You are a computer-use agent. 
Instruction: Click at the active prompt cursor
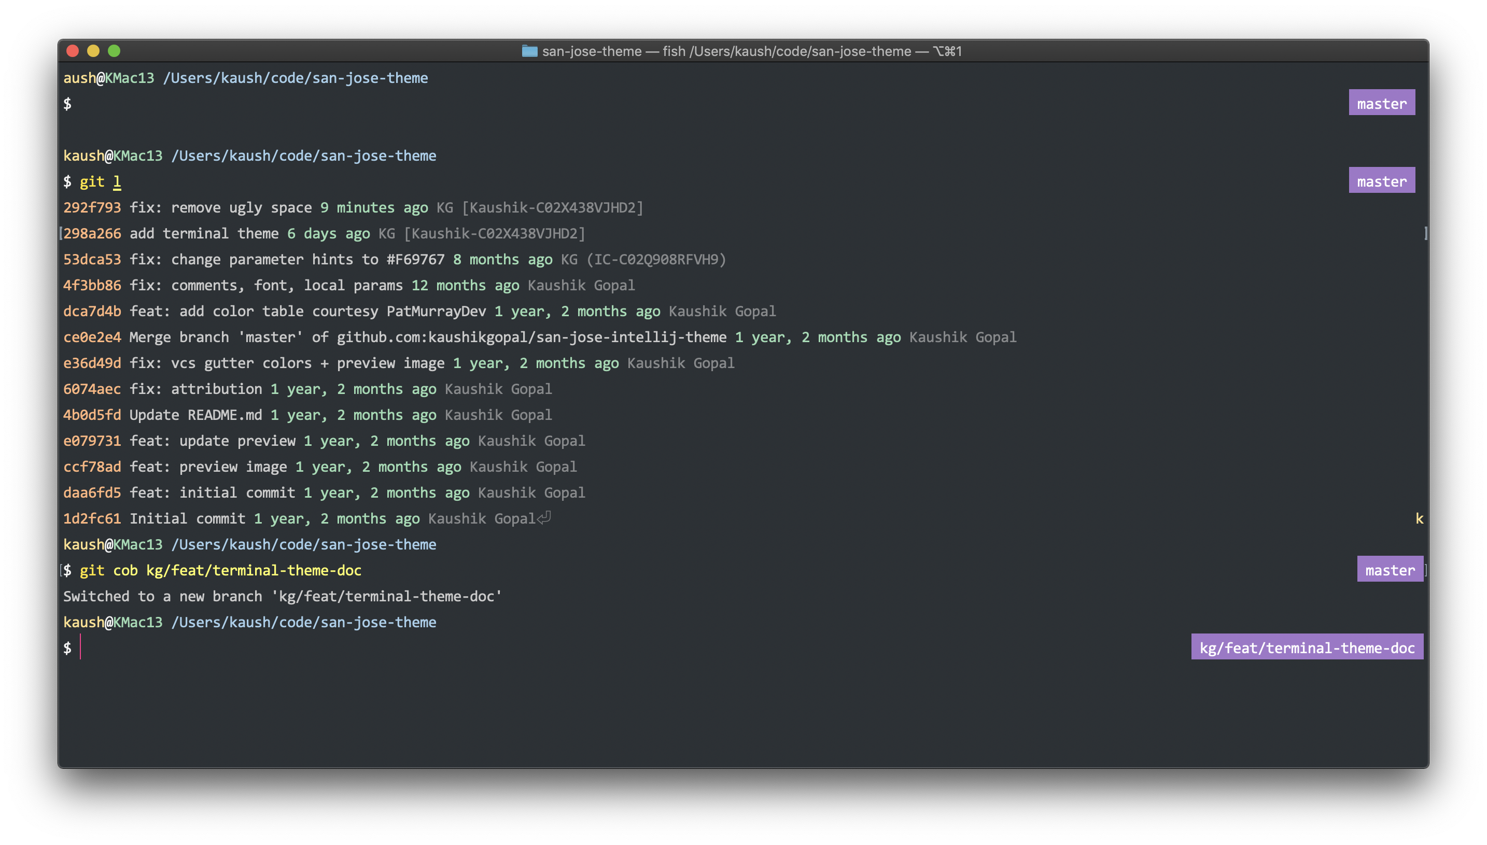pos(81,647)
